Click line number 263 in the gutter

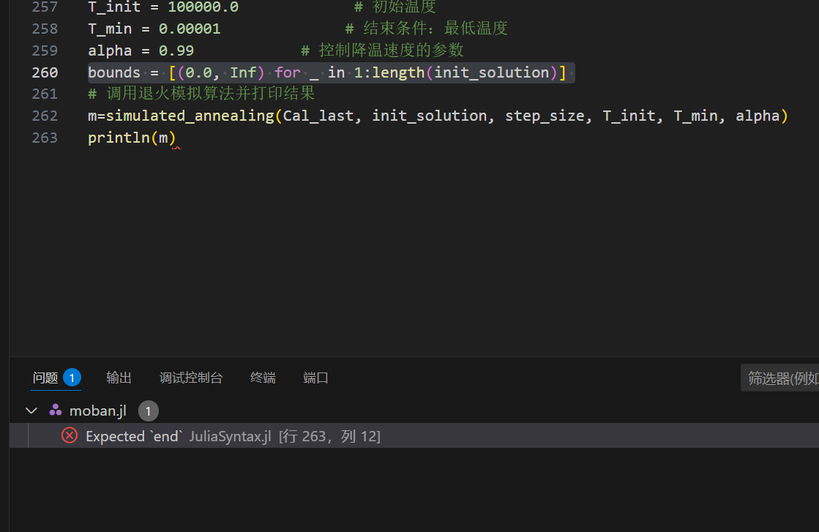pos(45,138)
